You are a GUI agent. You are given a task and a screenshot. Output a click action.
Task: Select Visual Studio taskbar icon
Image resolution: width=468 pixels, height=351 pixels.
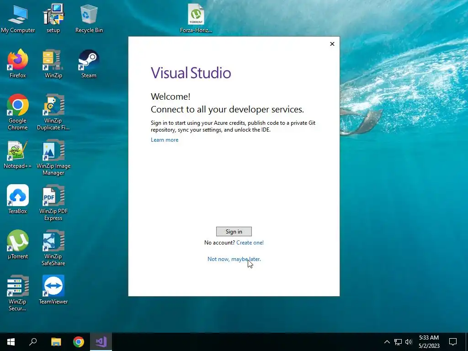101,342
